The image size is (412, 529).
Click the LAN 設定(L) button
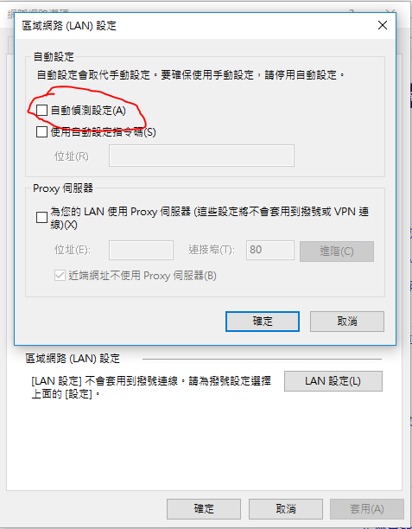click(x=333, y=381)
